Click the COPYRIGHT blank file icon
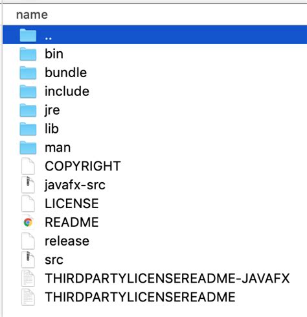The image size is (307, 317). (x=28, y=166)
